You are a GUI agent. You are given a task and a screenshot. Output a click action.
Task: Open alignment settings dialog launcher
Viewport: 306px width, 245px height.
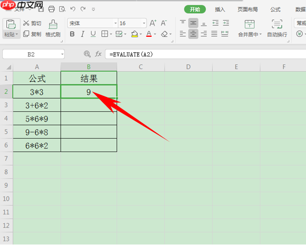click(288, 41)
